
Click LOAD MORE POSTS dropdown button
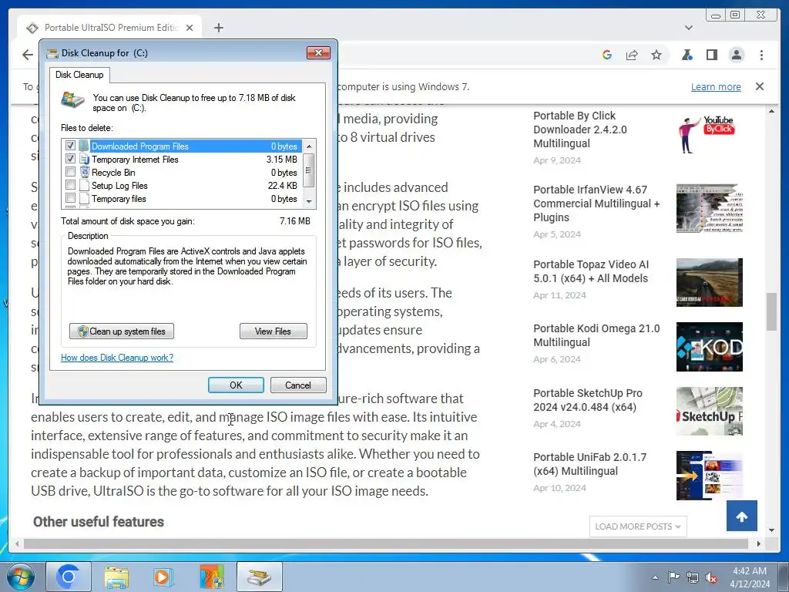click(x=637, y=526)
